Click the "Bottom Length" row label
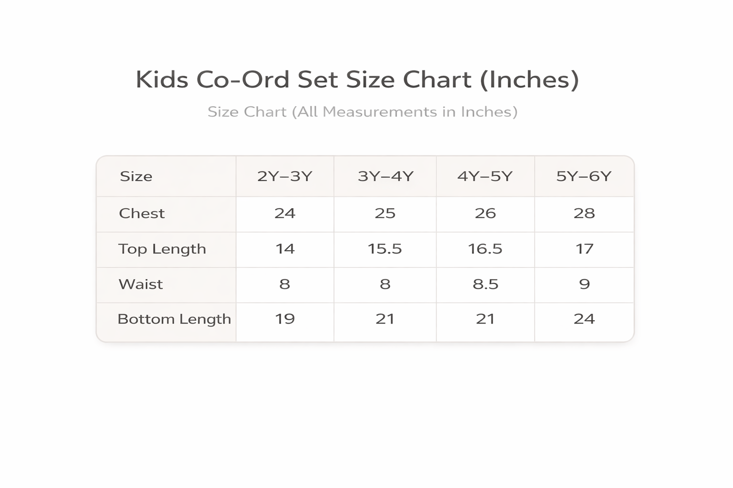The image size is (733, 488). [x=174, y=319]
